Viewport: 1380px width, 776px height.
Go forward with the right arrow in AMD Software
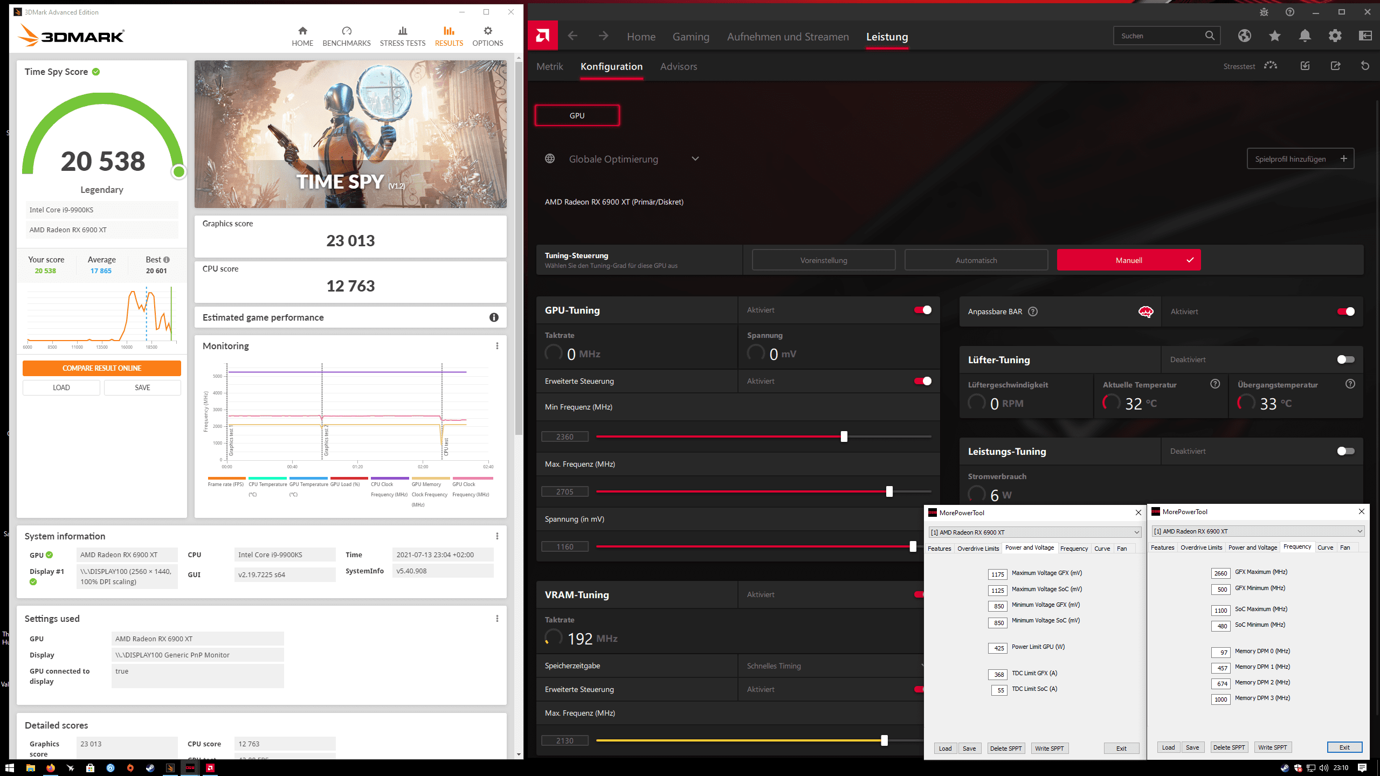click(603, 36)
